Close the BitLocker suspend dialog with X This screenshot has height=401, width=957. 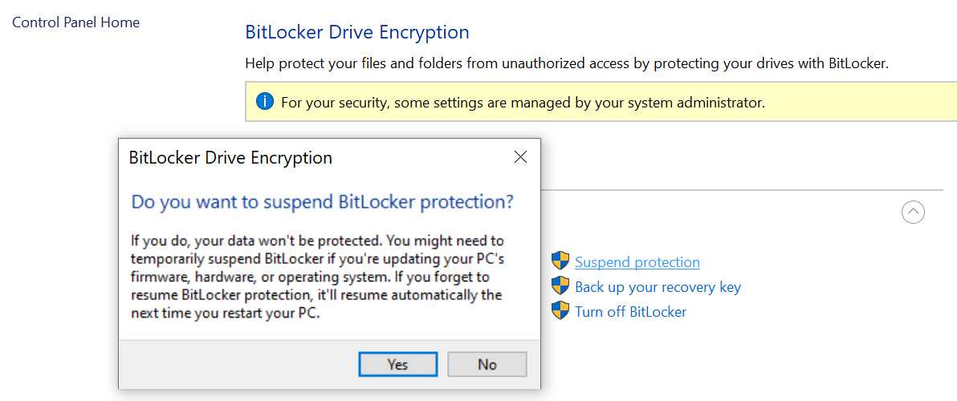(x=520, y=157)
